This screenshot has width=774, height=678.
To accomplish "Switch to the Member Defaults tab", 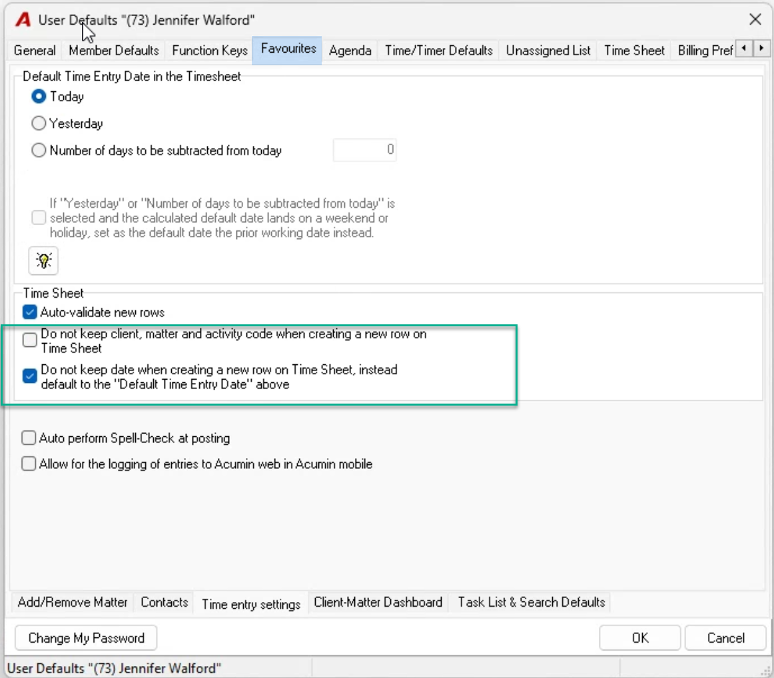I will click(113, 51).
